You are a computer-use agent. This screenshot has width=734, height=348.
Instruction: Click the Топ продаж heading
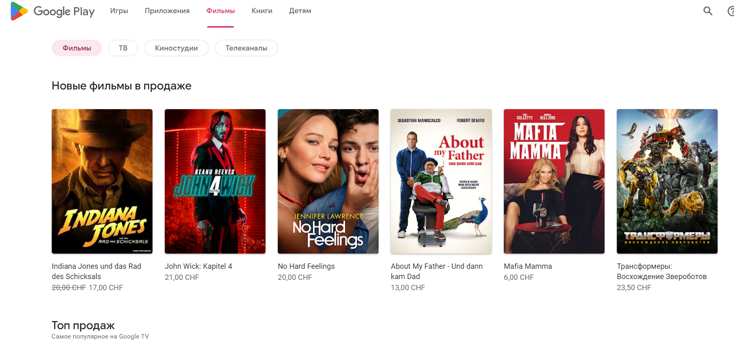click(x=83, y=325)
